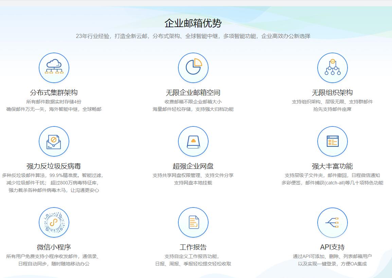The width and height of the screenshot is (392, 278).
Task: Select the heading 强力反垃圾反病毒
Action: click(x=54, y=166)
